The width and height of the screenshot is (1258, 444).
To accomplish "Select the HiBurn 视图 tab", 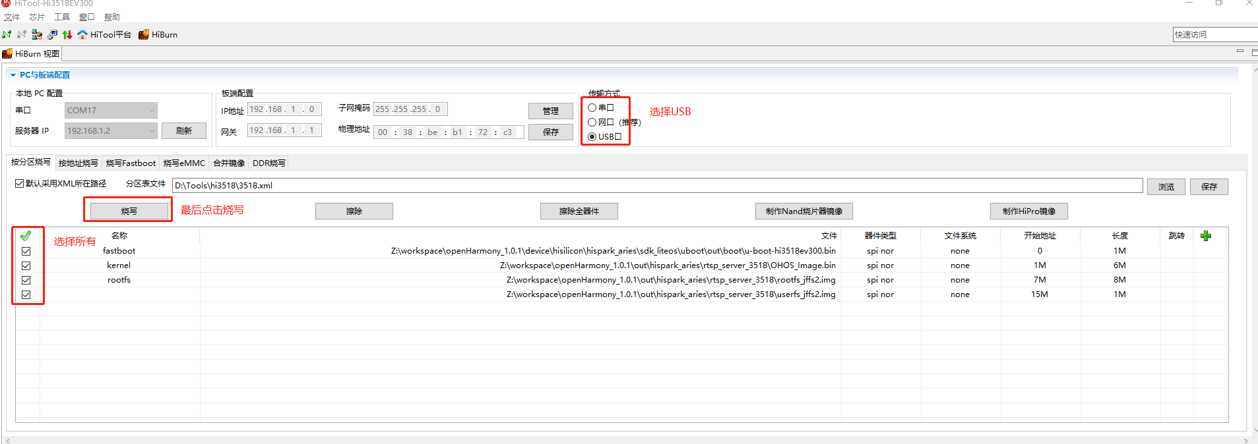I will (31, 54).
